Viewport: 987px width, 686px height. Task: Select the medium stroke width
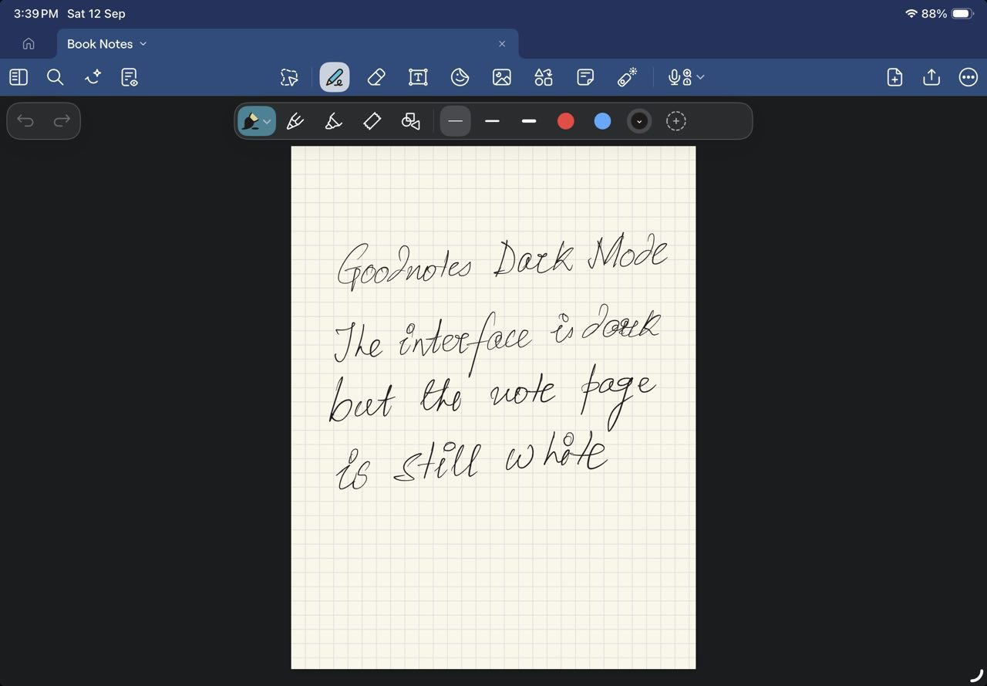[492, 121]
